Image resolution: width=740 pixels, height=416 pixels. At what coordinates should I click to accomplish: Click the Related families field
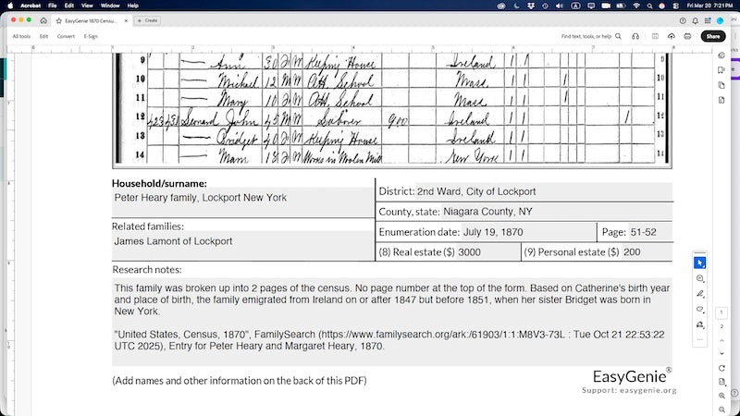243,245
